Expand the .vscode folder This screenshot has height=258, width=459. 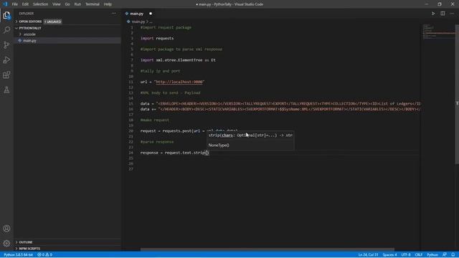click(x=67, y=34)
